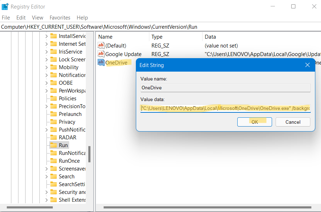
Task: Click the Privacy folder icon
Action: (x=54, y=122)
